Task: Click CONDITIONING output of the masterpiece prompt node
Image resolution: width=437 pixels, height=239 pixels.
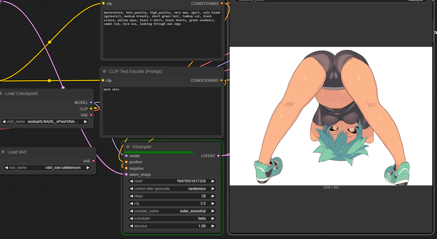Action: pos(222,3)
